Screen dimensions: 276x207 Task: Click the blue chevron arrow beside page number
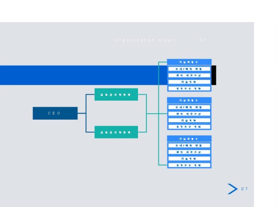(233, 189)
